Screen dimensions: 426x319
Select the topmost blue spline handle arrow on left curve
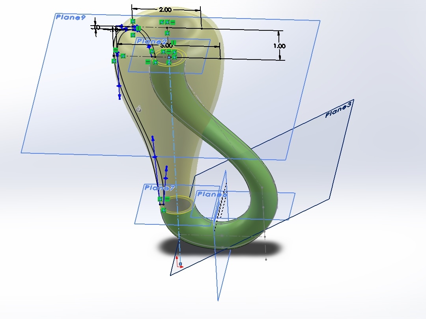pyautogui.click(x=122, y=27)
